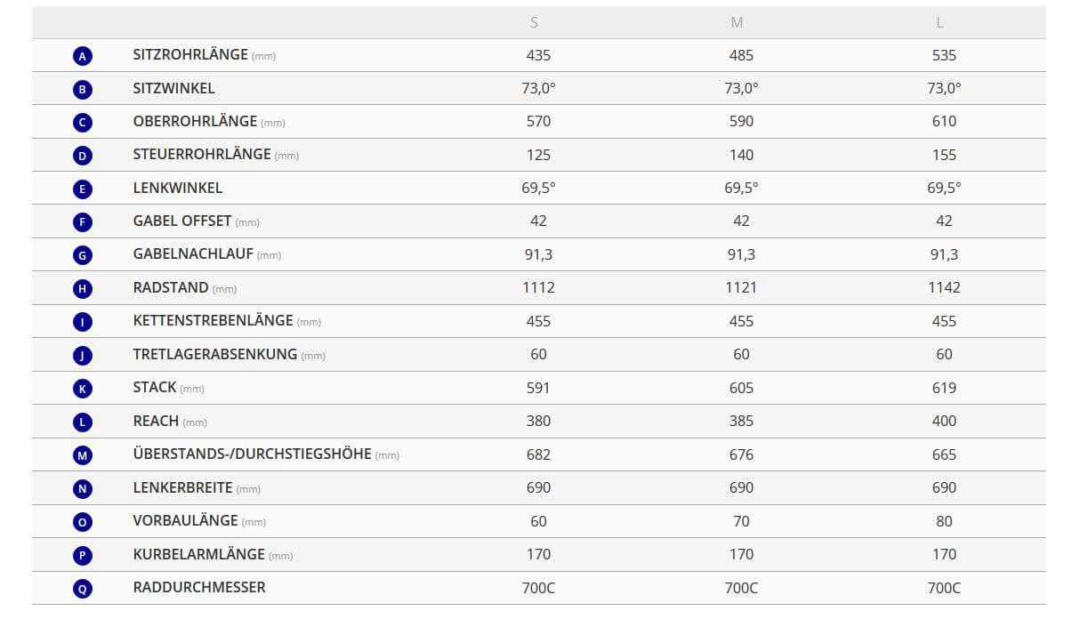Viewport: 1072px width, 619px height.
Task: Select the M badge for Überstandshöhe
Action: (83, 455)
